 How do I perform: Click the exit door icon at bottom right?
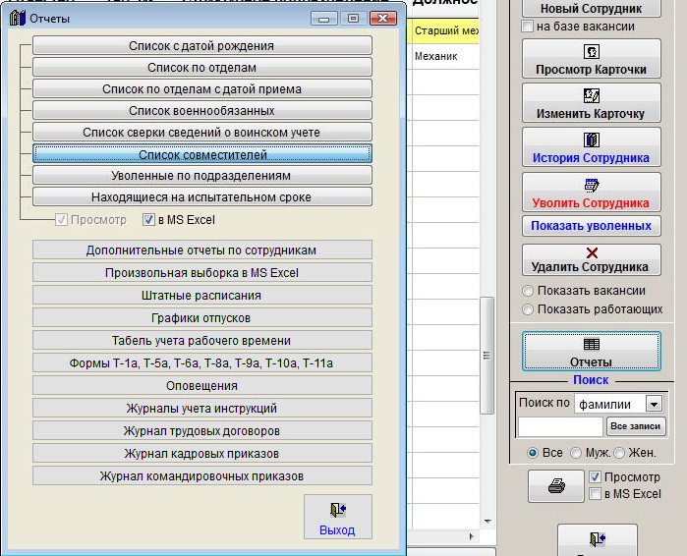[x=598, y=539]
